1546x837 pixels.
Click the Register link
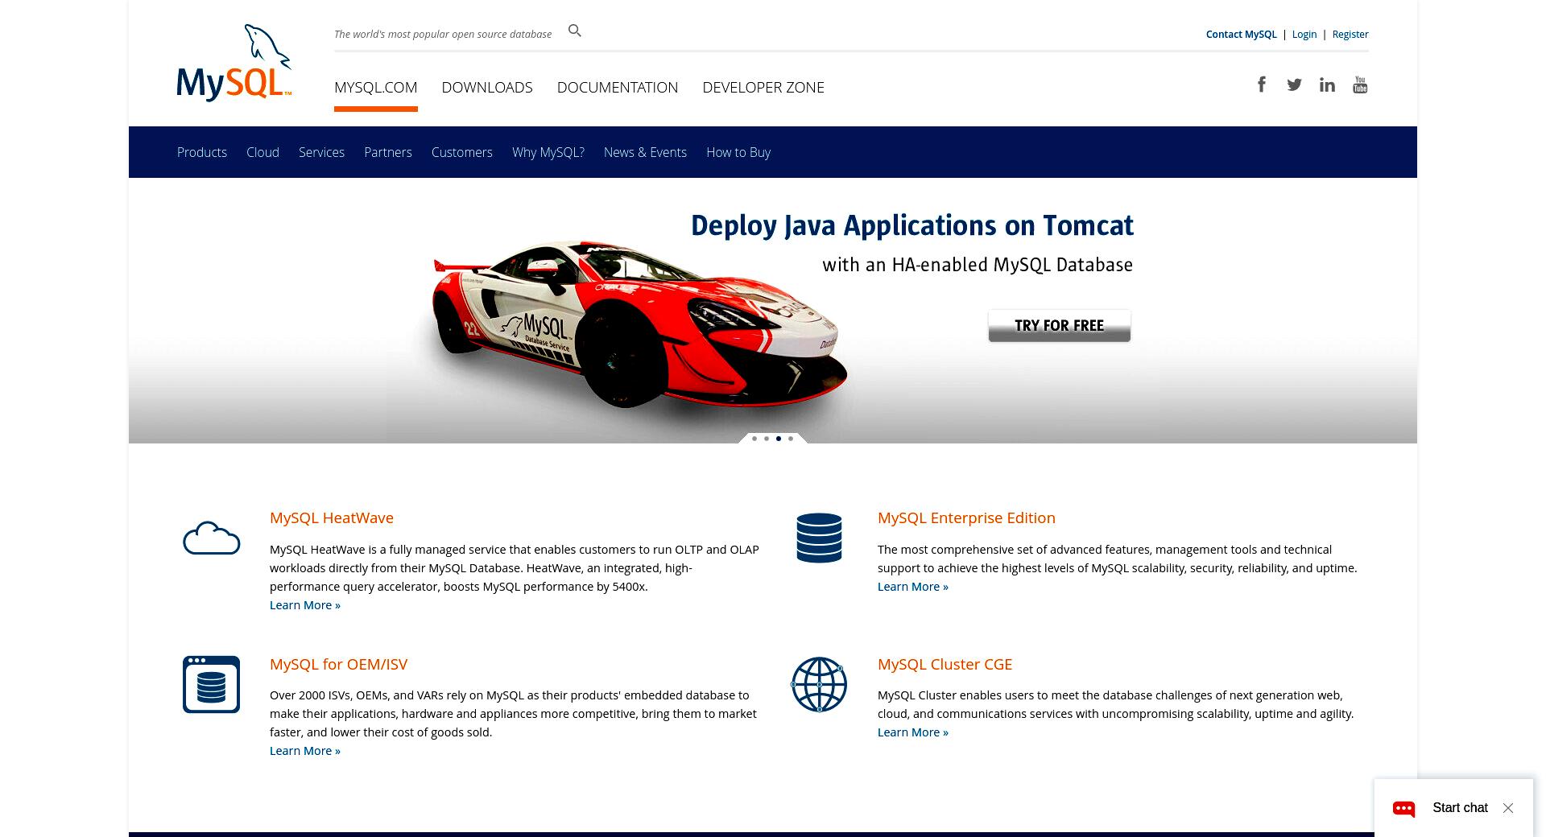1350,34
